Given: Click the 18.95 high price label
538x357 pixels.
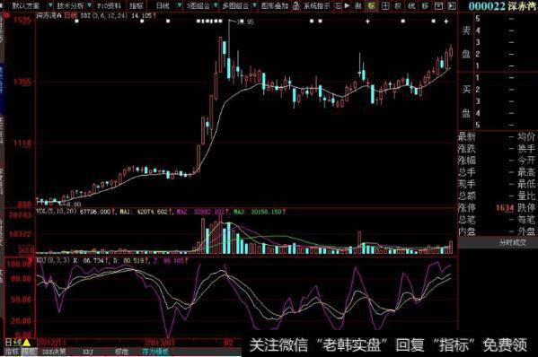Looking at the screenshot, I should [x=245, y=22].
